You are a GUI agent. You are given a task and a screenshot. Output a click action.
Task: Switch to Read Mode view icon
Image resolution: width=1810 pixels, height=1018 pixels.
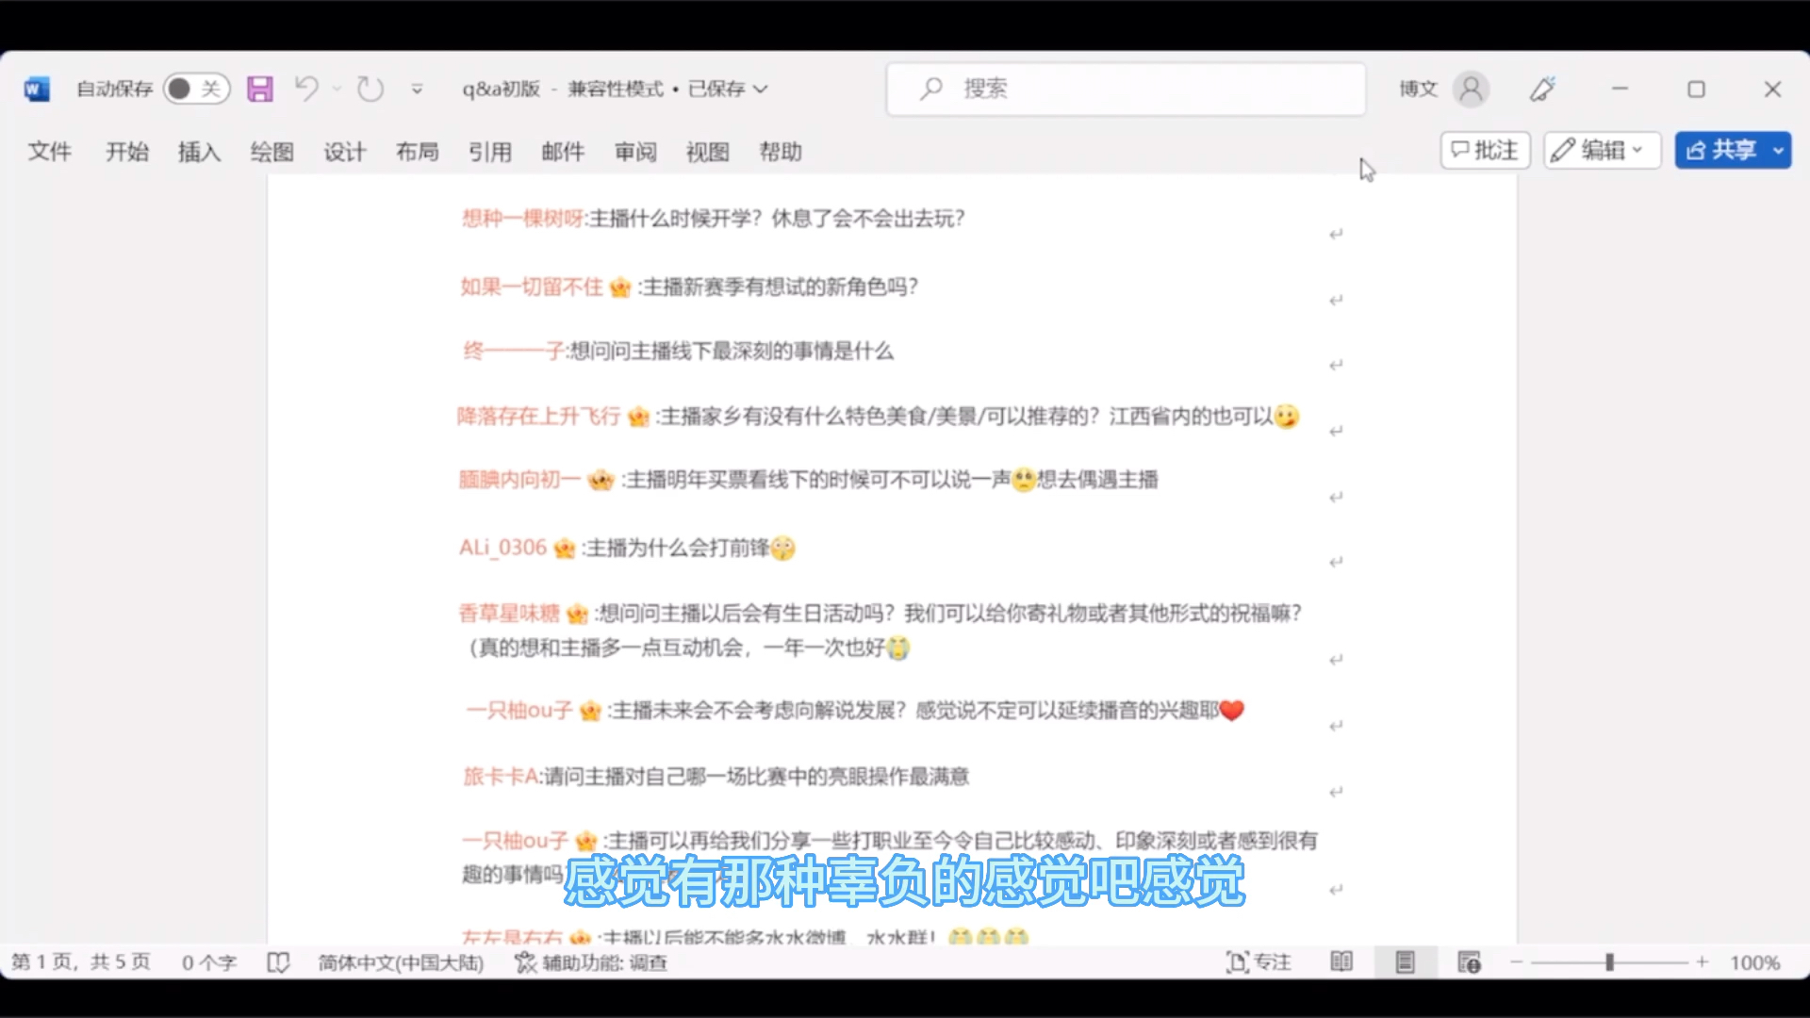(1341, 961)
